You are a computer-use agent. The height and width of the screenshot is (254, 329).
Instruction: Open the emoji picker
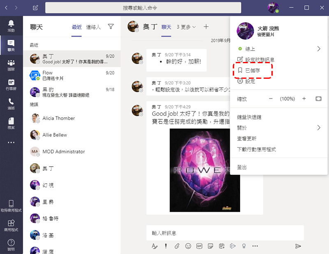click(188, 246)
